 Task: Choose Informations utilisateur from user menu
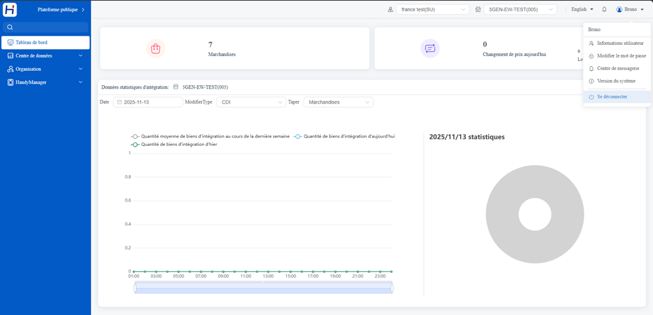(617, 44)
